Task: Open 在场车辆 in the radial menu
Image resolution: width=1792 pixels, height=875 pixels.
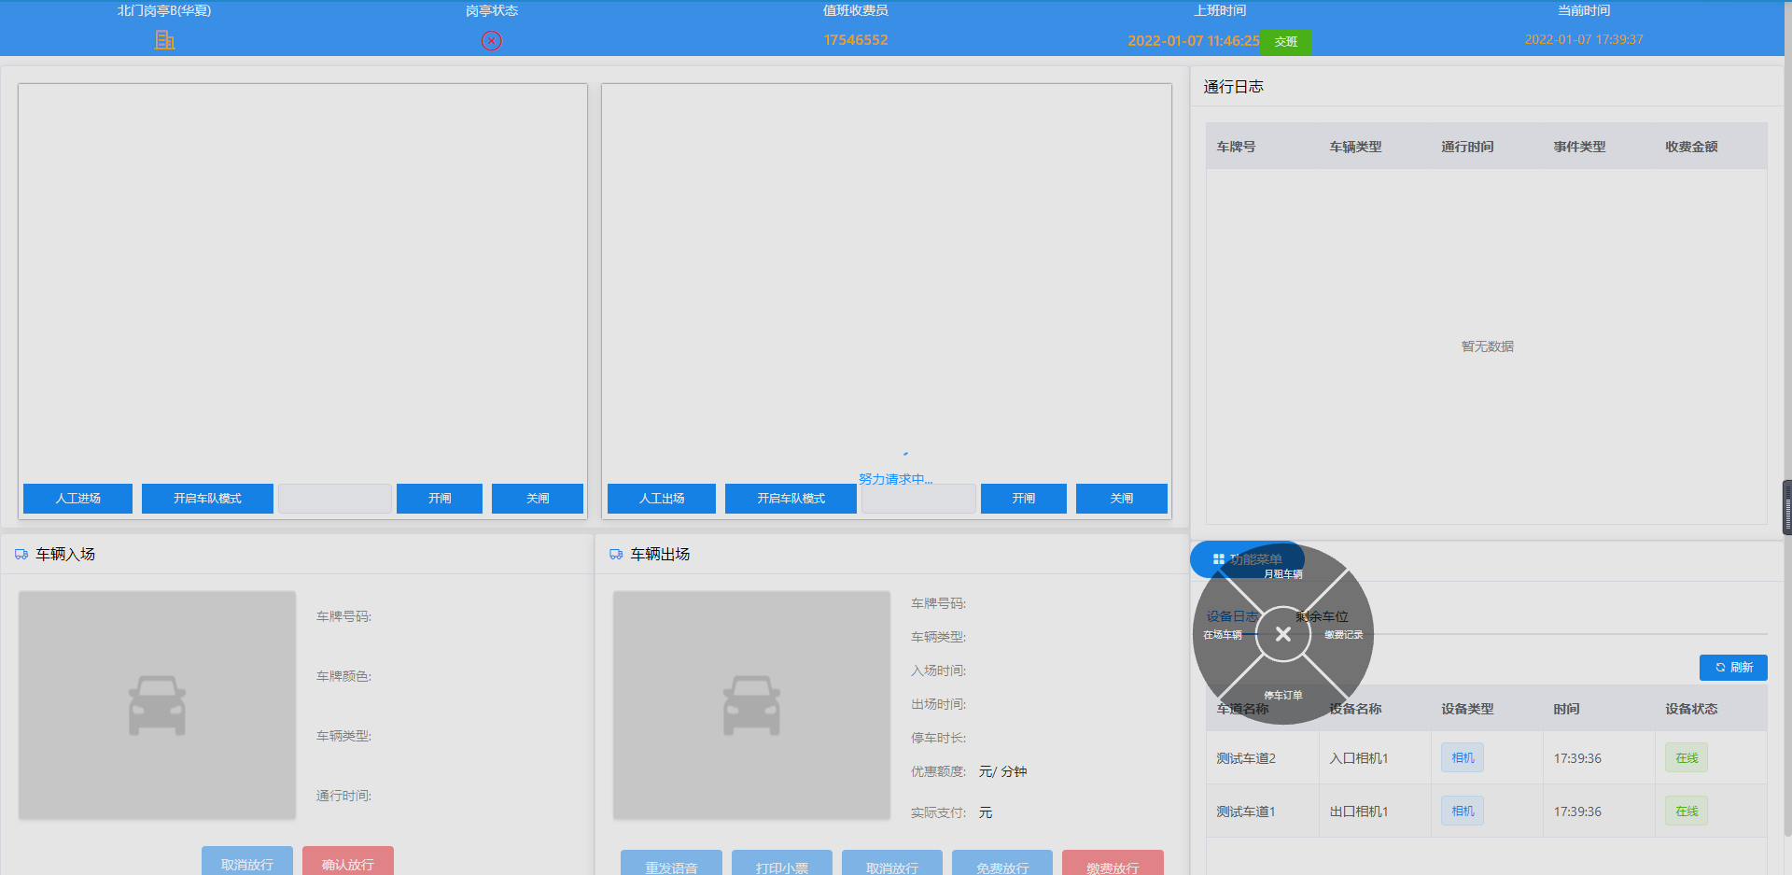Action: tap(1223, 635)
